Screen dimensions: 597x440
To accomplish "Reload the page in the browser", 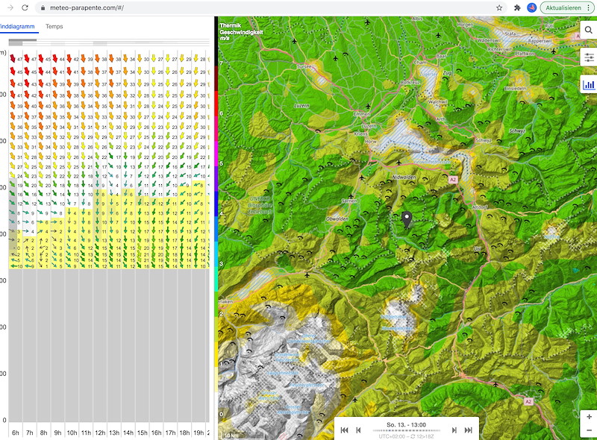I will click(25, 7).
